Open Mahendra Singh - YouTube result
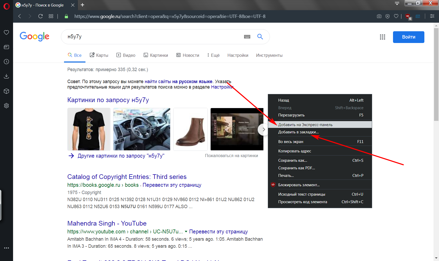The image size is (439, 261). point(107,223)
